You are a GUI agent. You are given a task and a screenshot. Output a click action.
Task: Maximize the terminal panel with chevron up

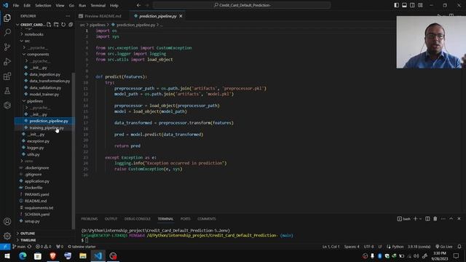[x=451, y=218]
